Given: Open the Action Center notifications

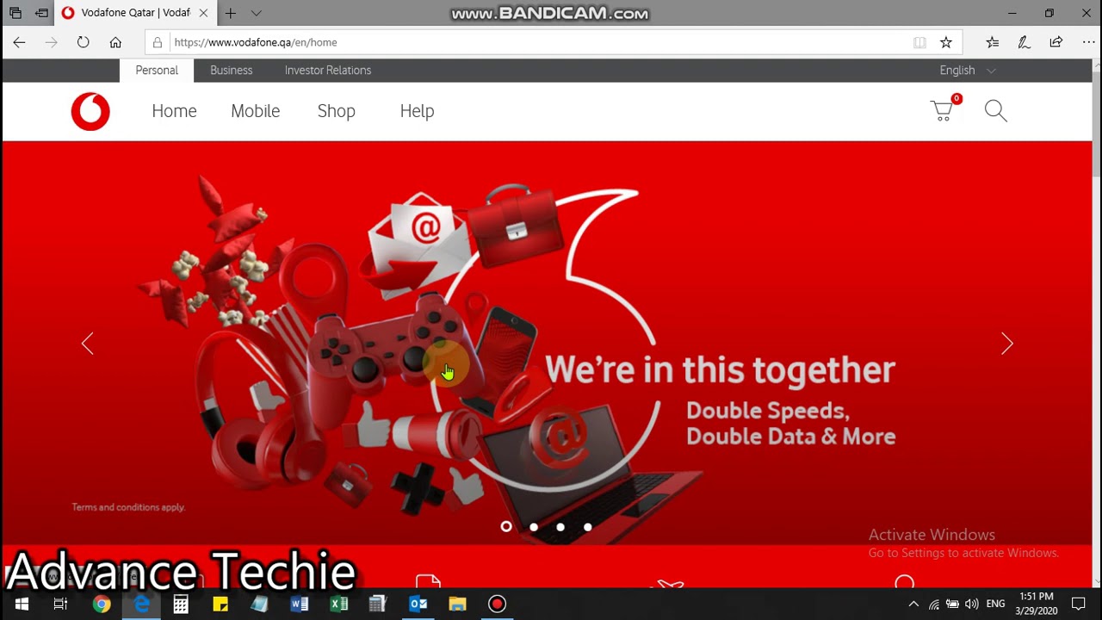Looking at the screenshot, I should (x=1078, y=604).
